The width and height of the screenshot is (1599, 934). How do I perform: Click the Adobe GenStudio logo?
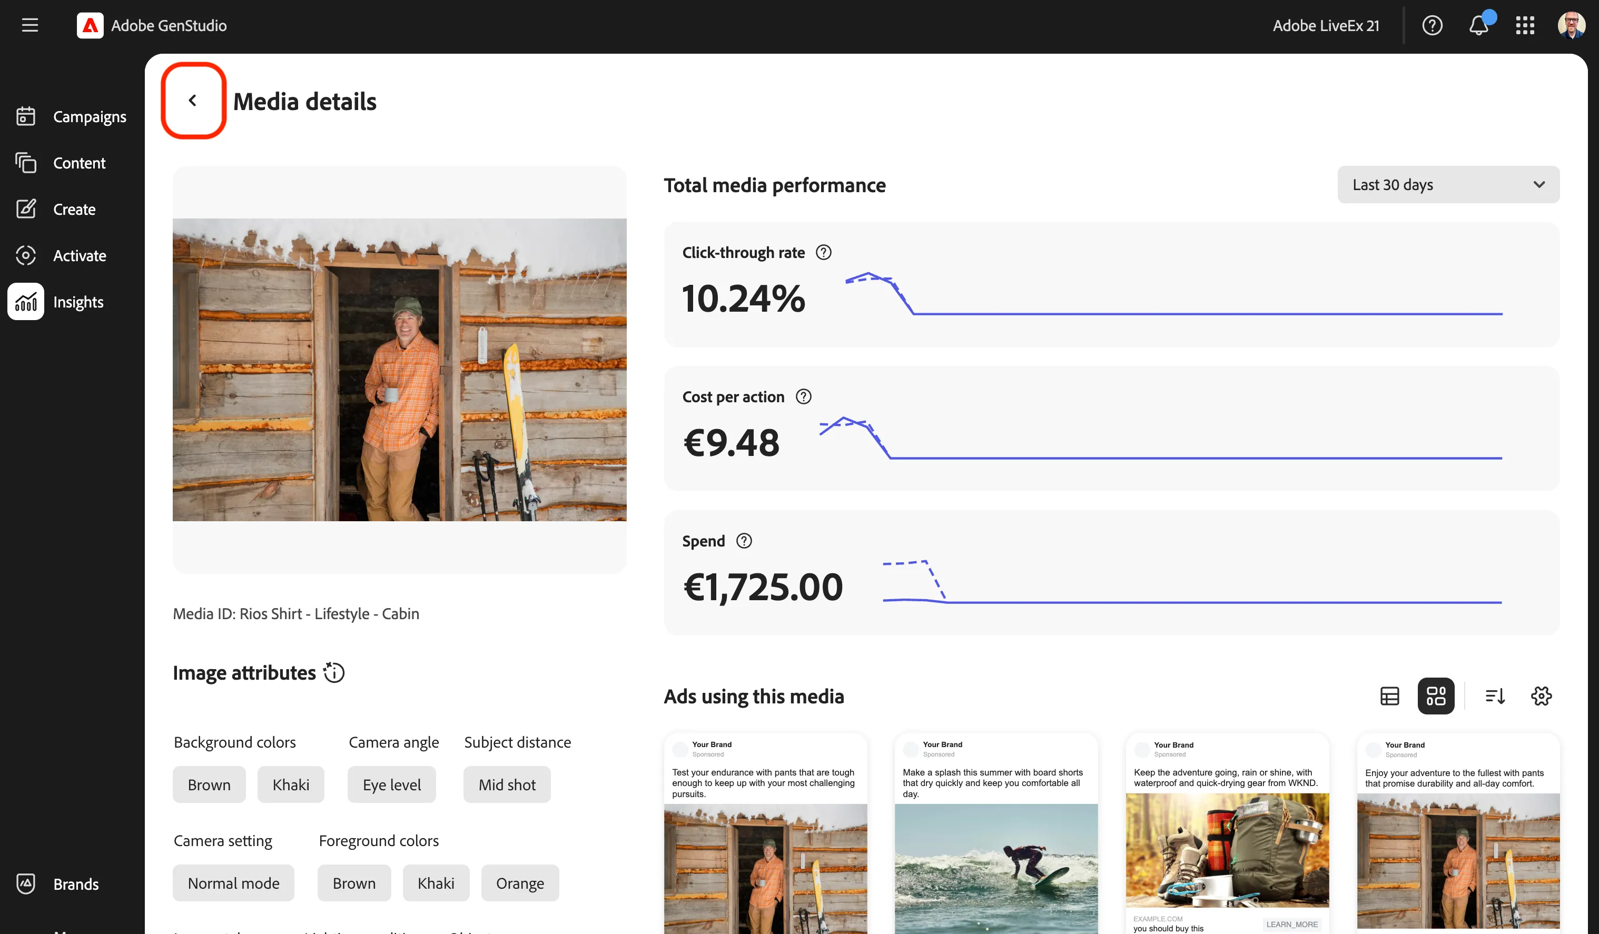point(90,25)
